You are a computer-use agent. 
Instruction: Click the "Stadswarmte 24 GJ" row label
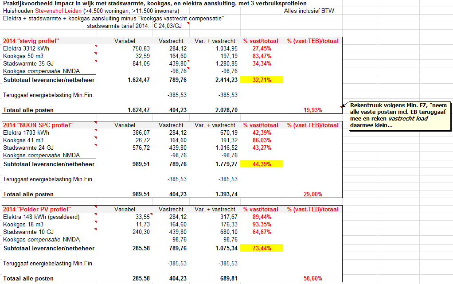pyautogui.click(x=28, y=148)
